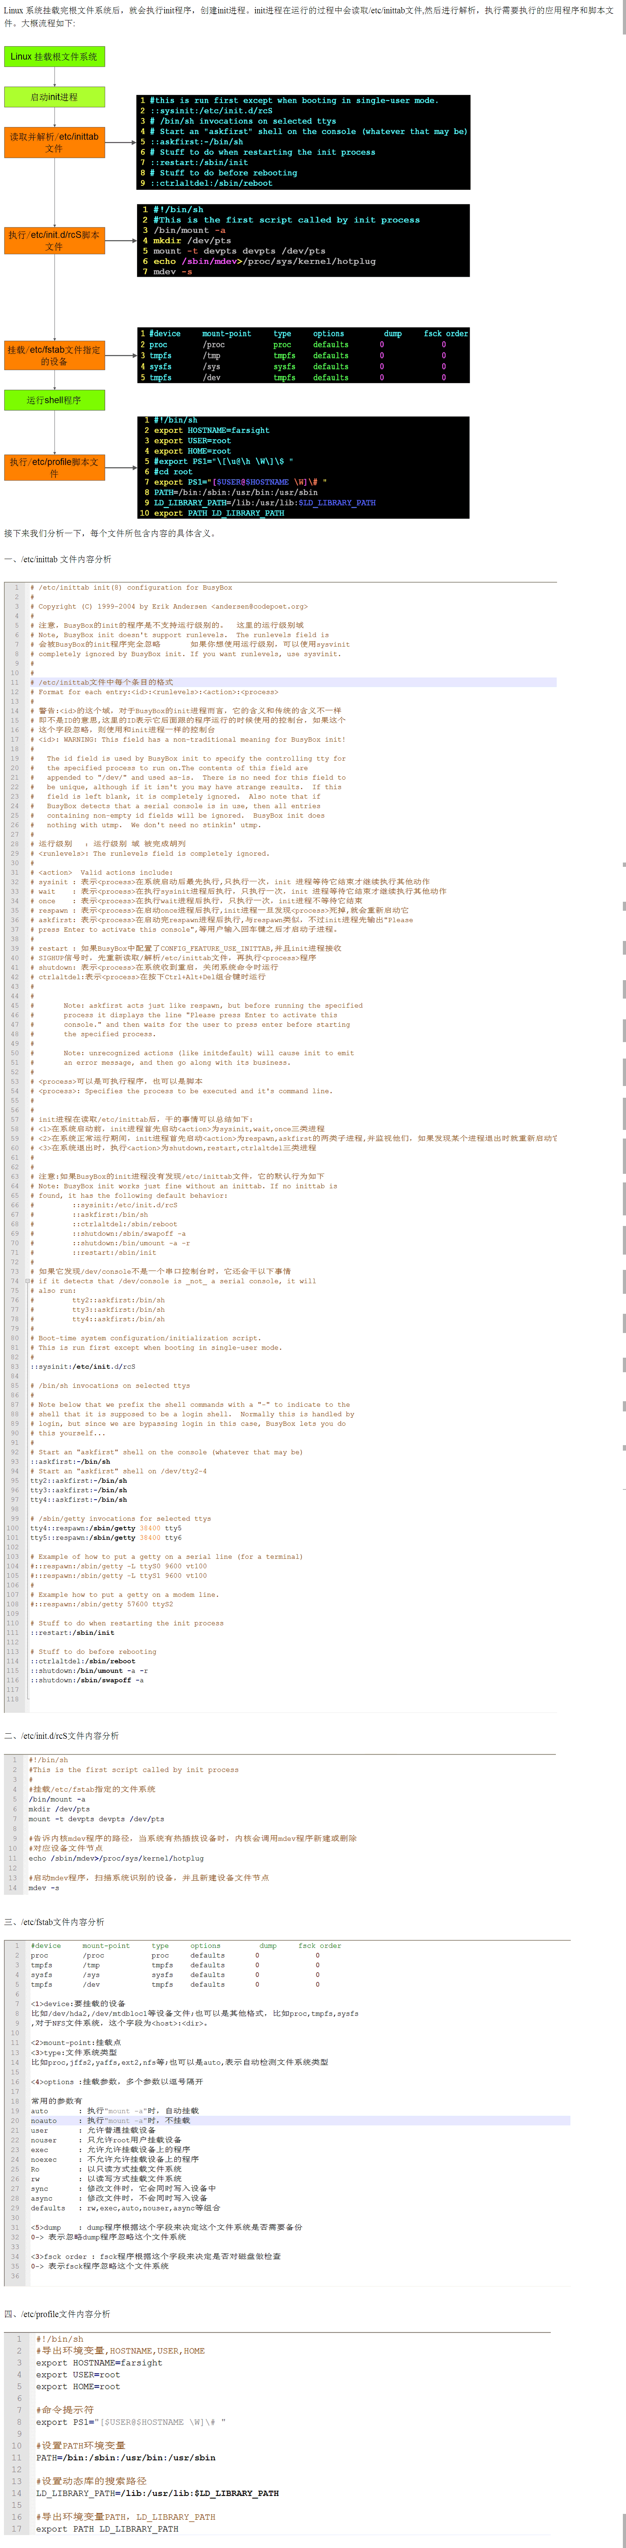626x2548 pixels.
Task: Click the '挂载/etc/fstab文件指定的设备' orange box
Action: tap(54, 355)
